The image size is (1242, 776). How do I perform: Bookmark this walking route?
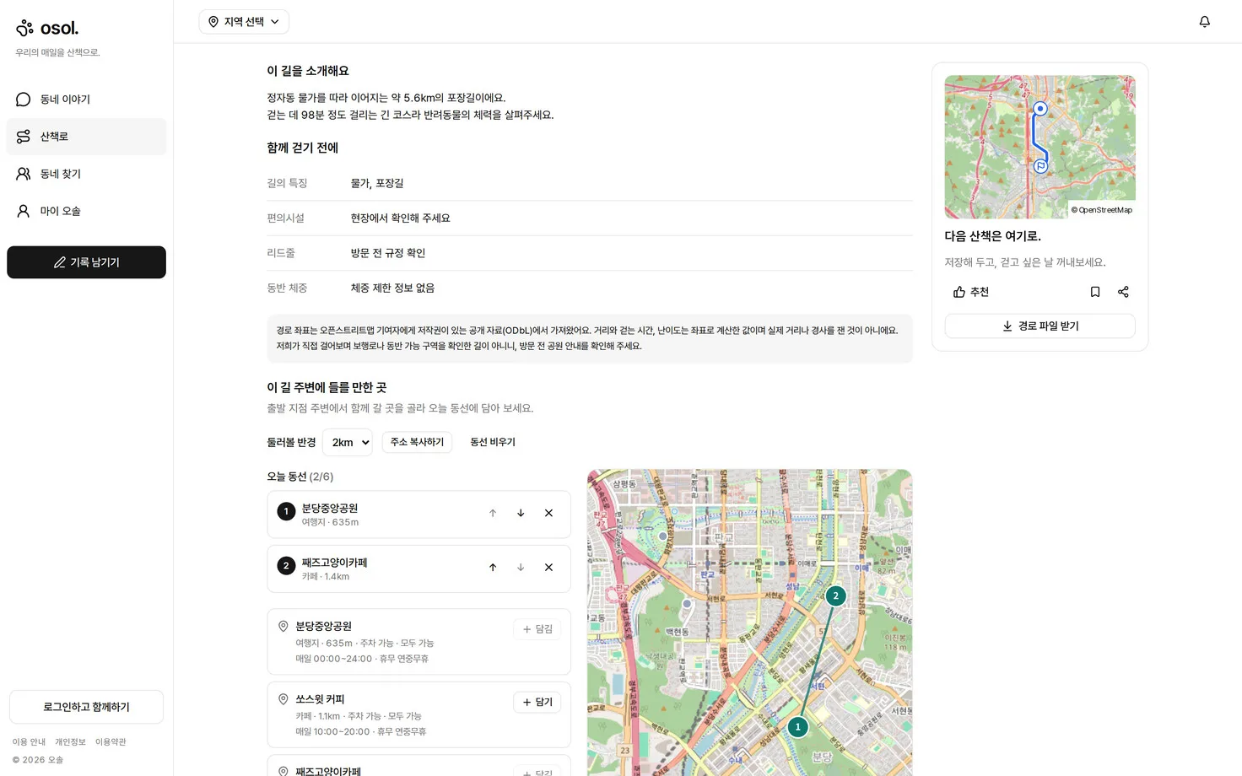coord(1095,292)
